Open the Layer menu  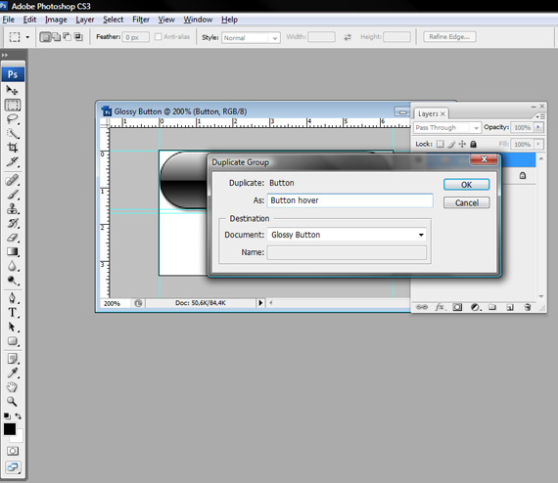[x=85, y=20]
